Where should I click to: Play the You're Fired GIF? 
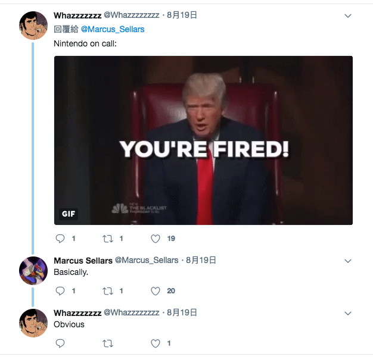[203, 140]
